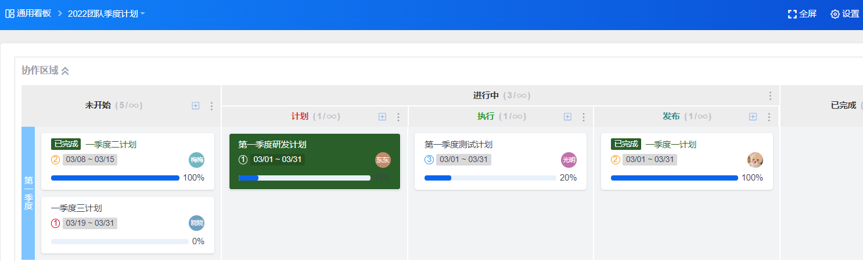Click the 一季度三计划 0% progress bar

point(120,241)
